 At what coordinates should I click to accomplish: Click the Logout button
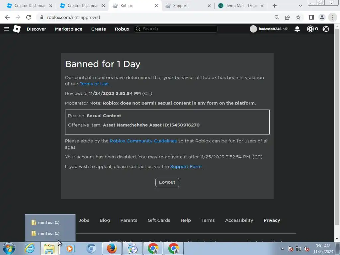[167, 182]
